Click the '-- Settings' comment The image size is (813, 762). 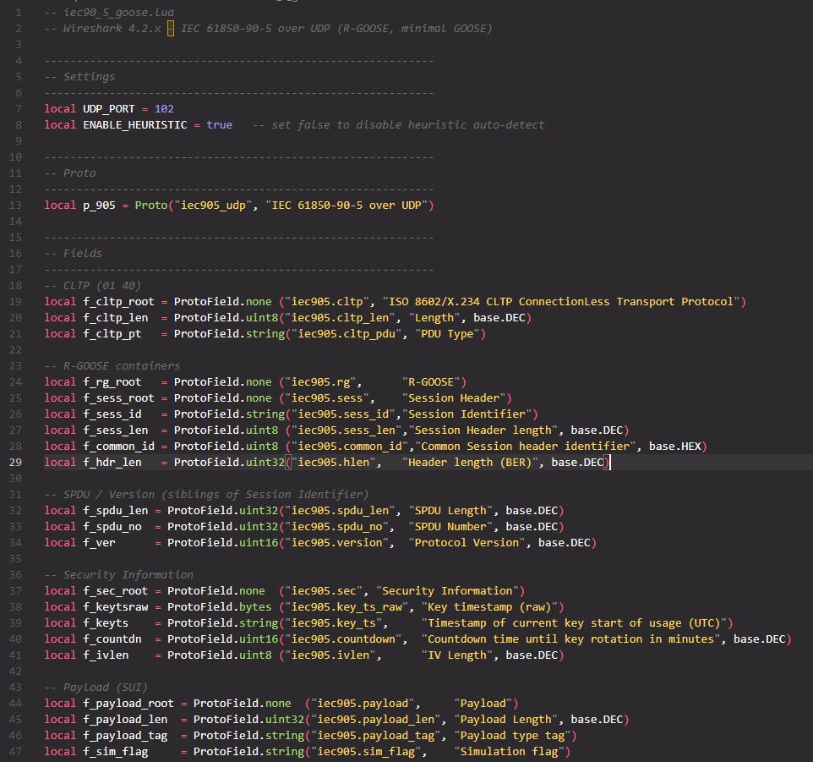(x=79, y=77)
